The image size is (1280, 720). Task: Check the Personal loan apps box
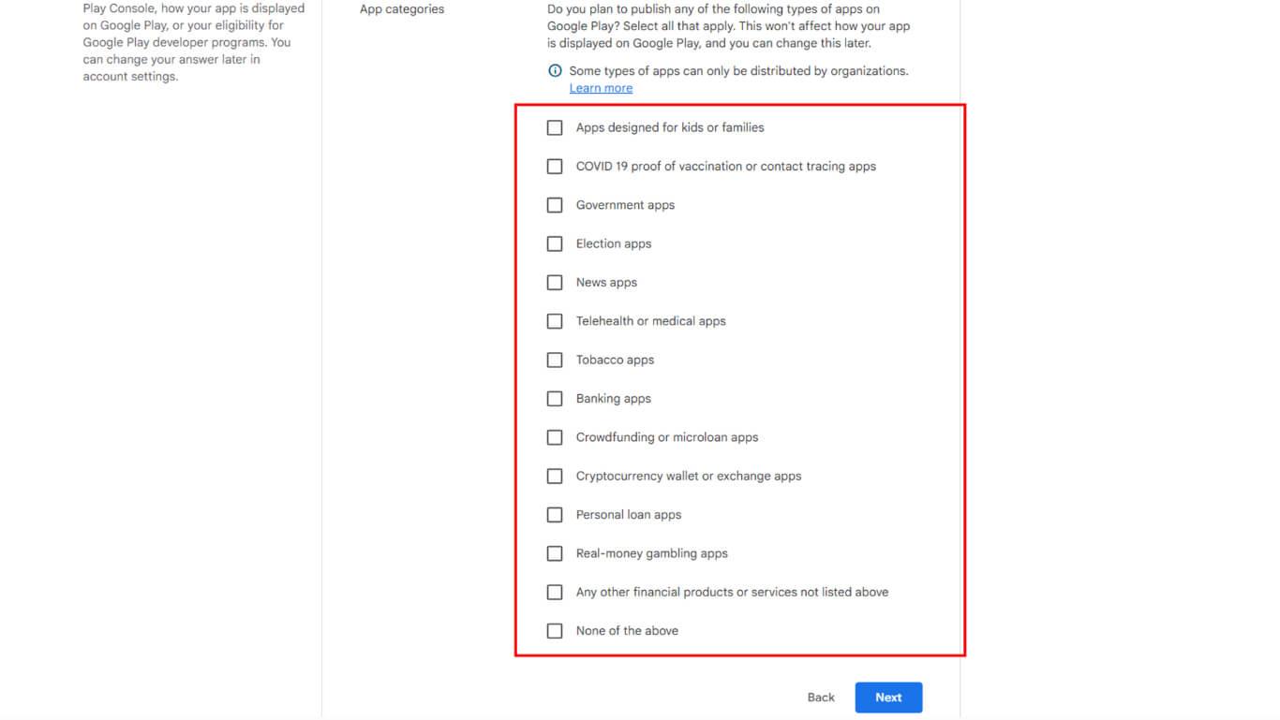click(x=555, y=515)
